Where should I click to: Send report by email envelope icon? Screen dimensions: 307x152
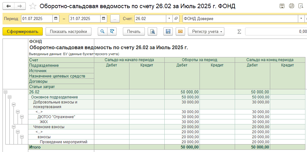[x=180, y=31]
